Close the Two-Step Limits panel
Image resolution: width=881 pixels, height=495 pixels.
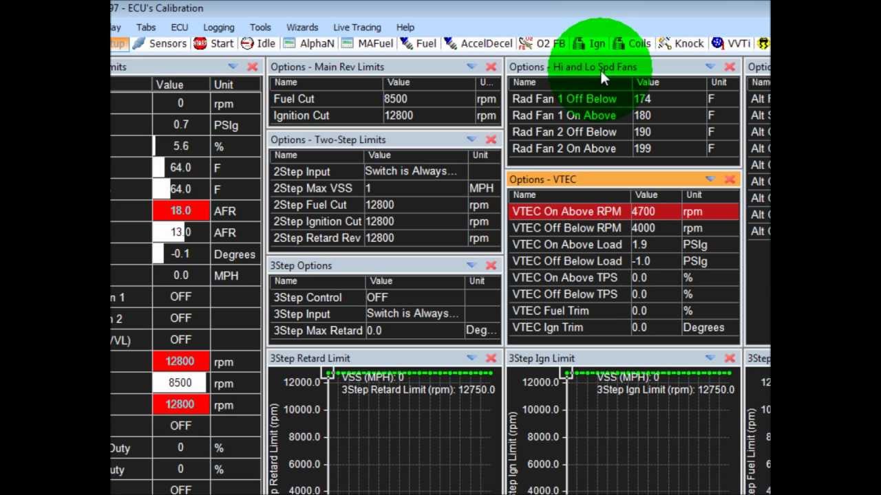(x=491, y=140)
